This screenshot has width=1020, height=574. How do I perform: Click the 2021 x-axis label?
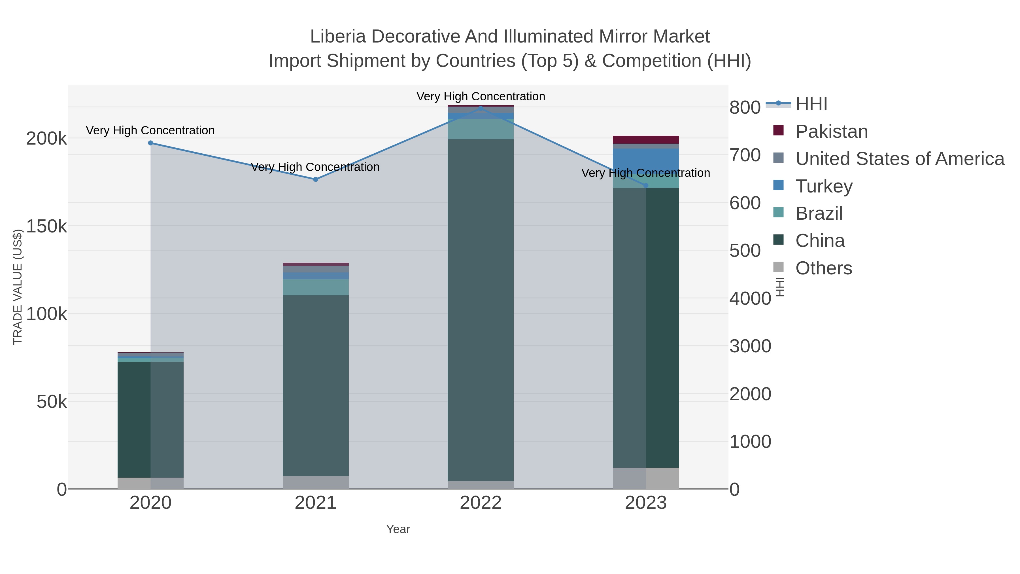[316, 503]
